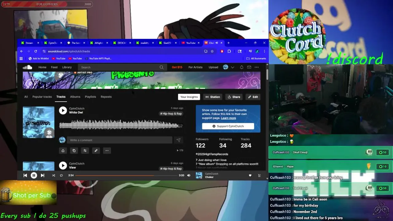Go back in the browser

click(x=21, y=51)
